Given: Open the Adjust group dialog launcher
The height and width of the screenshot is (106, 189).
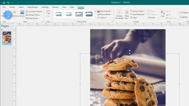Looking at the screenshot, I should tap(43, 21).
